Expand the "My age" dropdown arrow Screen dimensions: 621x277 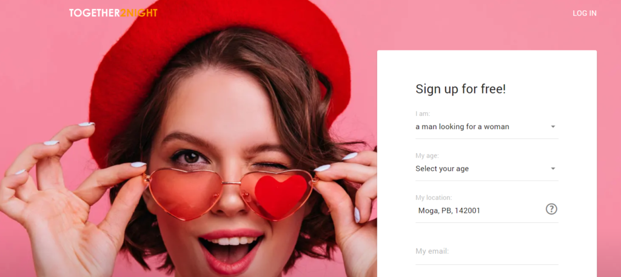pos(553,169)
